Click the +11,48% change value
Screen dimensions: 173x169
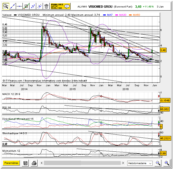[148, 7]
